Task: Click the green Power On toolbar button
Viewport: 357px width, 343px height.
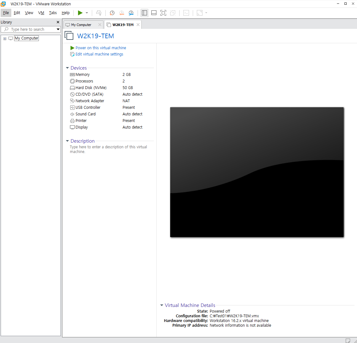Action: pyautogui.click(x=80, y=13)
